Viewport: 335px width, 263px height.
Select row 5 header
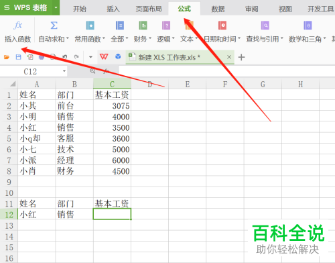pos(9,138)
